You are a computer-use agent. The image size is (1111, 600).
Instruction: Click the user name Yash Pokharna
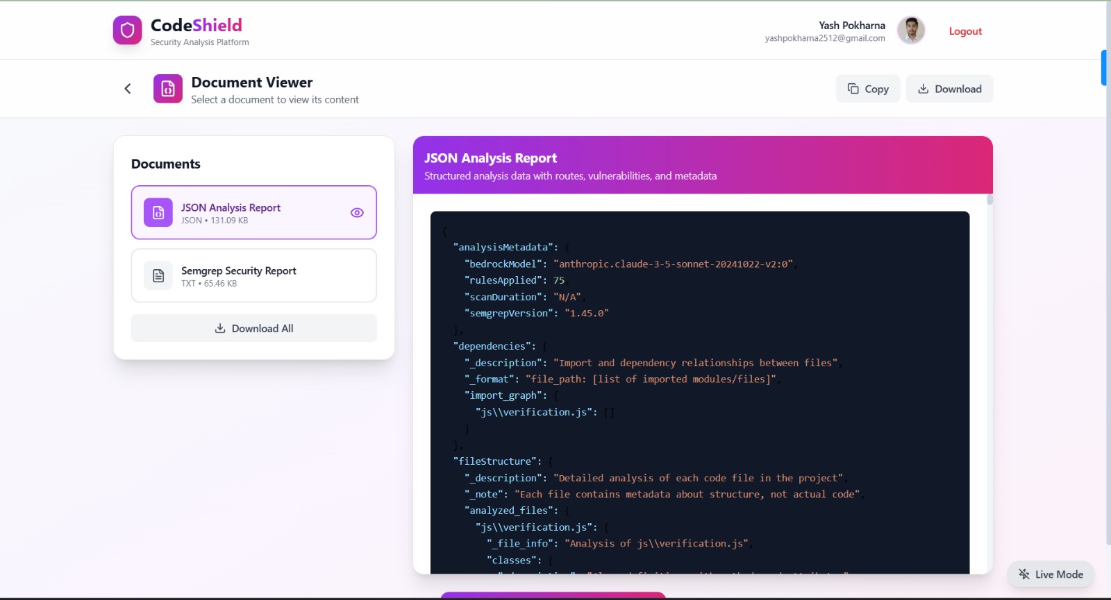(852, 25)
